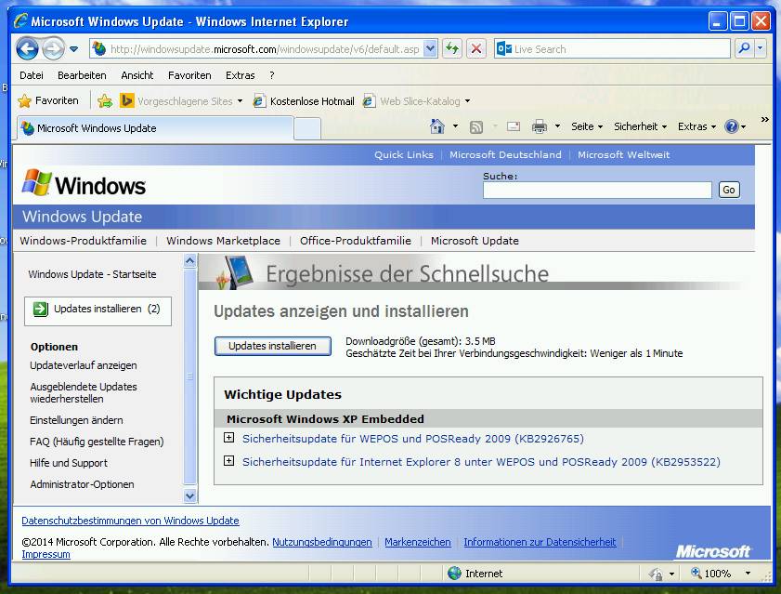
Task: Click inside the Suche input field
Action: pos(597,190)
